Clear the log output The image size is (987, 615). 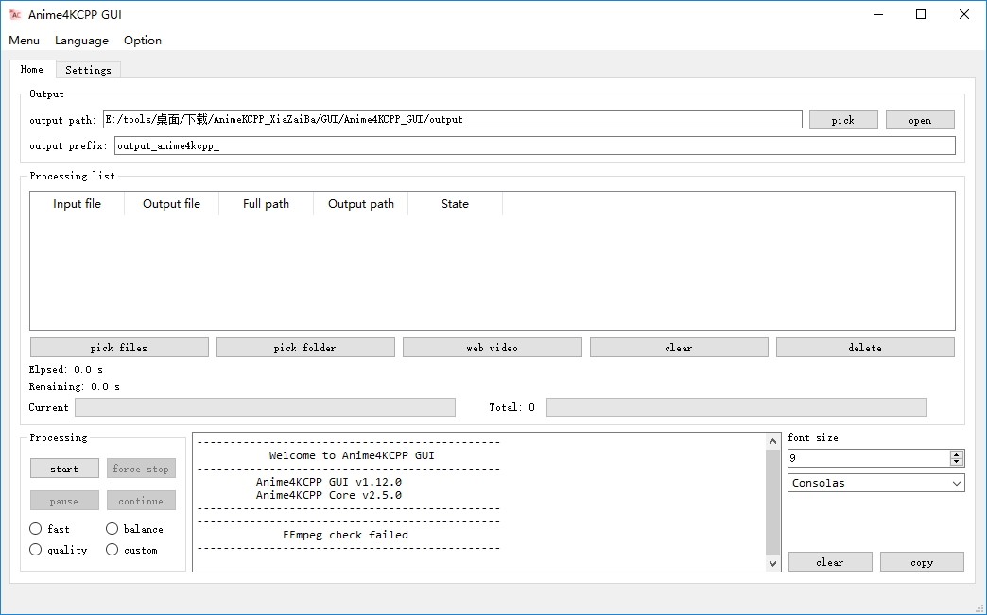[x=830, y=562]
